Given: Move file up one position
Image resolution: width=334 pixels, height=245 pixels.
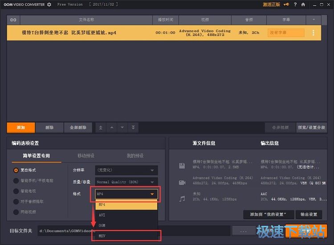Looking at the screenshot, I should tap(112, 128).
